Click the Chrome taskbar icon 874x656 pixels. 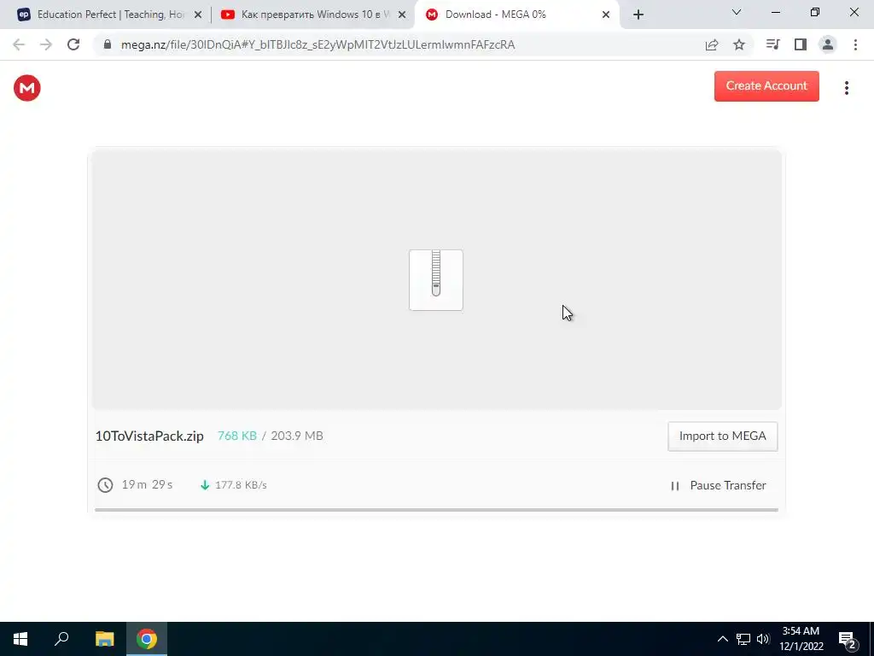[x=147, y=639]
